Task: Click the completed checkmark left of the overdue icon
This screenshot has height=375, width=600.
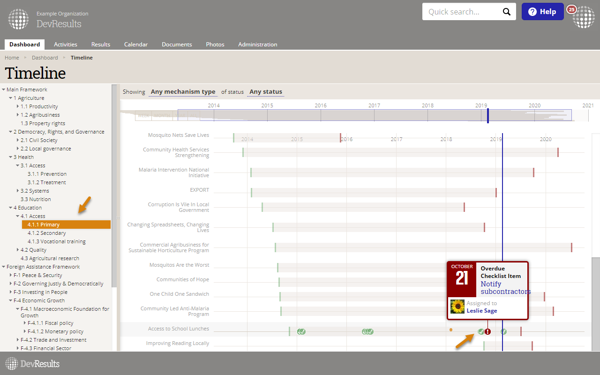Action: click(x=481, y=332)
